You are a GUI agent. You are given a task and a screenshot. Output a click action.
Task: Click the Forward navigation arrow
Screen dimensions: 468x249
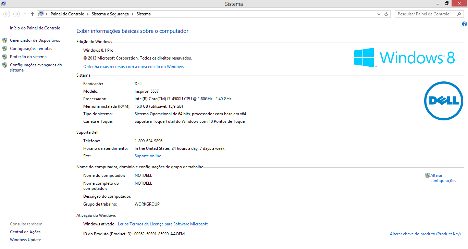pyautogui.click(x=16, y=14)
